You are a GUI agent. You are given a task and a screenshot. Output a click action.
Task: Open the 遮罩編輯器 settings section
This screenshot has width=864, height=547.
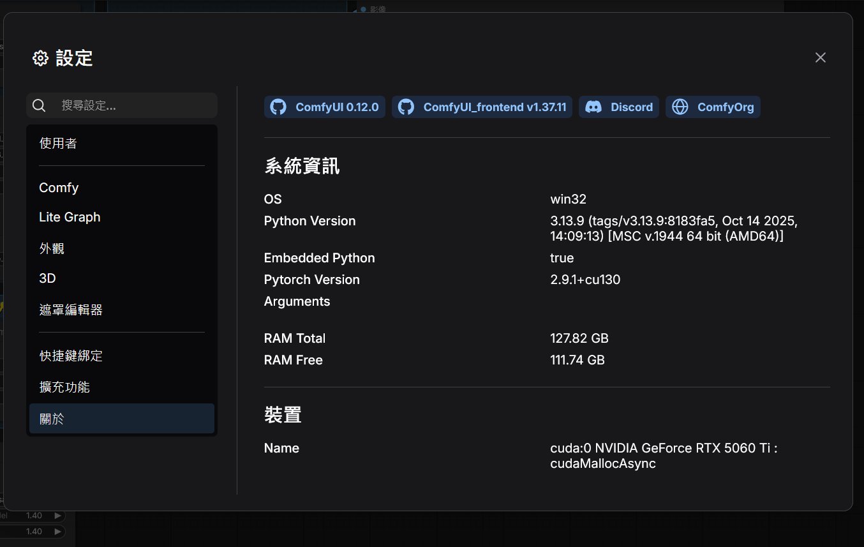71,310
